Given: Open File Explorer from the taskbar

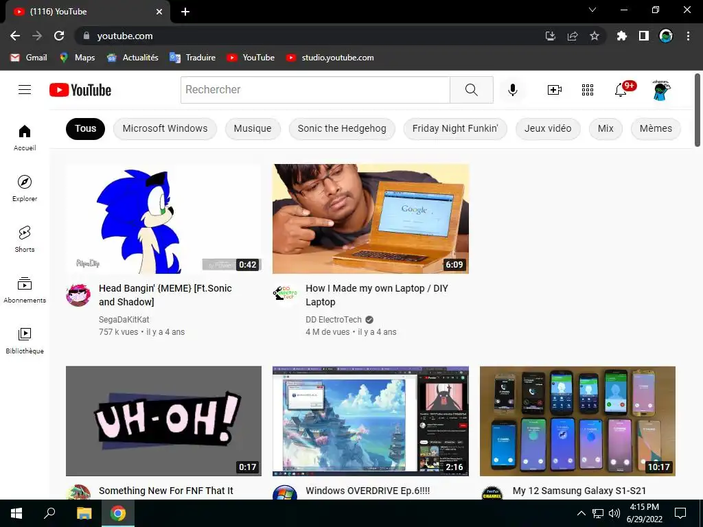Looking at the screenshot, I should (x=84, y=513).
